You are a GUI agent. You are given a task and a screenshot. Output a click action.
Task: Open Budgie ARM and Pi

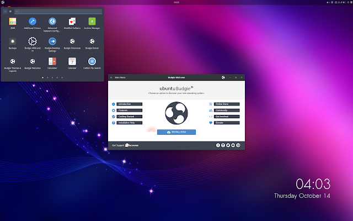(x=33, y=41)
